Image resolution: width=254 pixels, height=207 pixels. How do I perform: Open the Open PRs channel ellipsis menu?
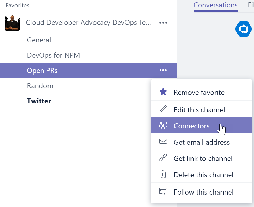click(x=163, y=70)
